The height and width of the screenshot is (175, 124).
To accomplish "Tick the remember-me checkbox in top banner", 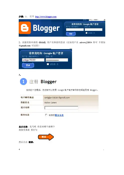I will (86, 33).
